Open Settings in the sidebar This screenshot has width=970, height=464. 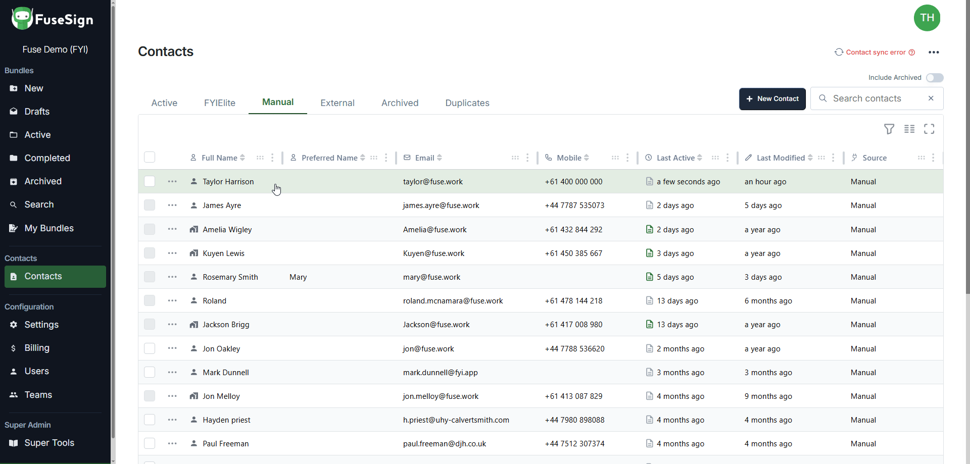(41, 325)
